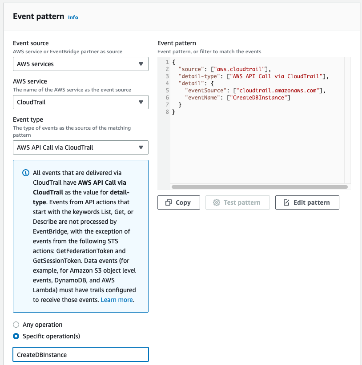362x365 pixels.
Task: Click the AWS service dropdown arrow
Action: pyautogui.click(x=141, y=102)
